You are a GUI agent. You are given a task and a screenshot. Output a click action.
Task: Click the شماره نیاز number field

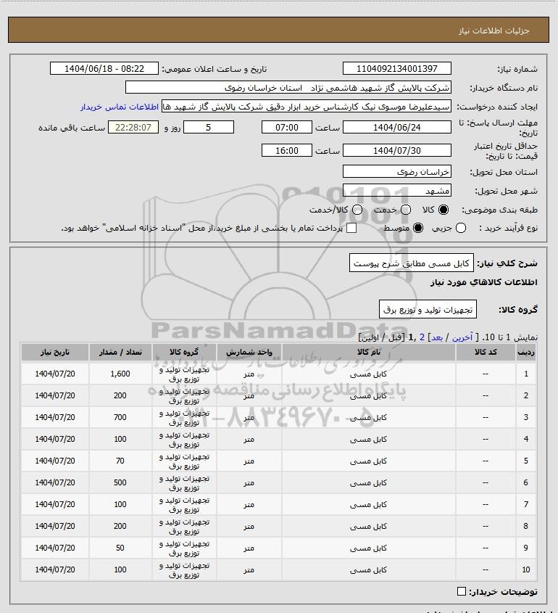coord(396,68)
